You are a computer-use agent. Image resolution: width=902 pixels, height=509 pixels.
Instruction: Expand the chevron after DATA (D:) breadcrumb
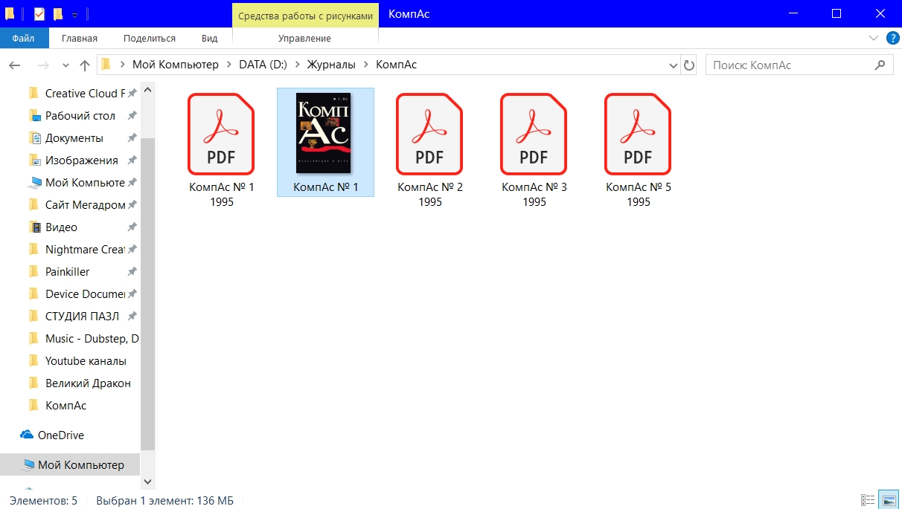(x=298, y=65)
